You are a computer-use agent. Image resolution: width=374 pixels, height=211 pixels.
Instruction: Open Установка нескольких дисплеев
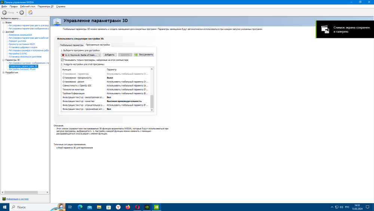click(x=25, y=57)
